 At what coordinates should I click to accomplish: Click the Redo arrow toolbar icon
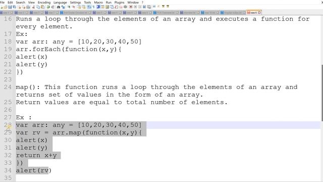53,7
